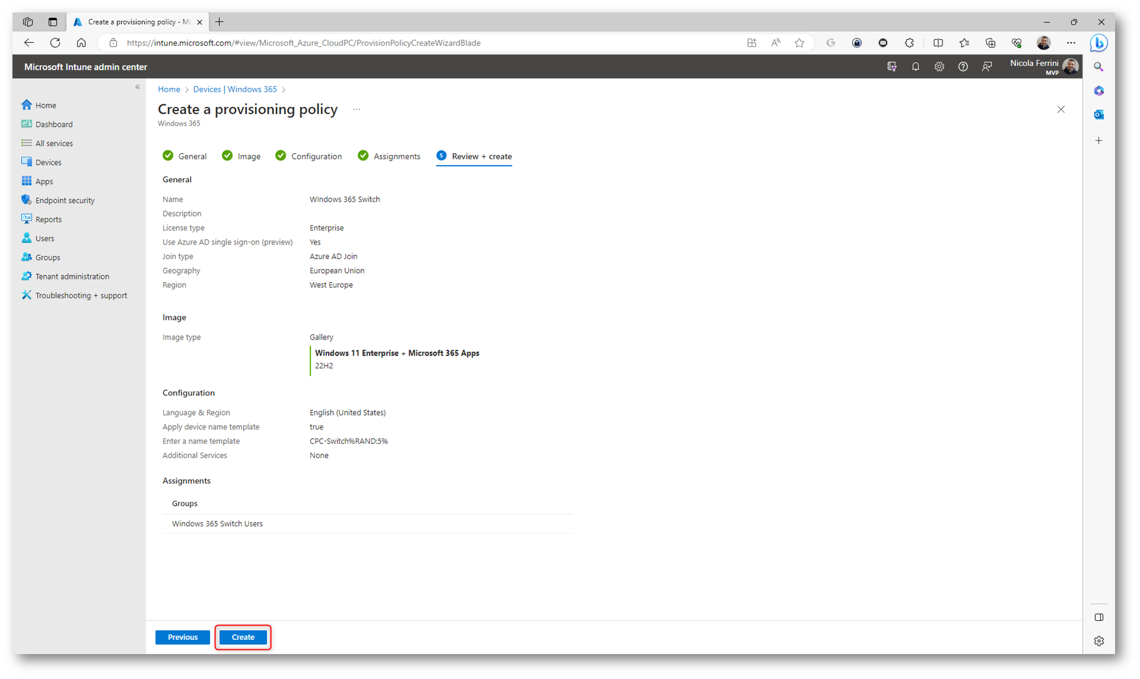The height and width of the screenshot is (679, 1140).
Task: Open the Bing Copilot sidebar button
Action: tap(1098, 43)
